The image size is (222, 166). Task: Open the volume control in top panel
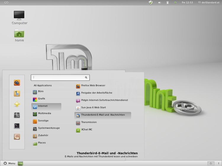click(x=159, y=3)
